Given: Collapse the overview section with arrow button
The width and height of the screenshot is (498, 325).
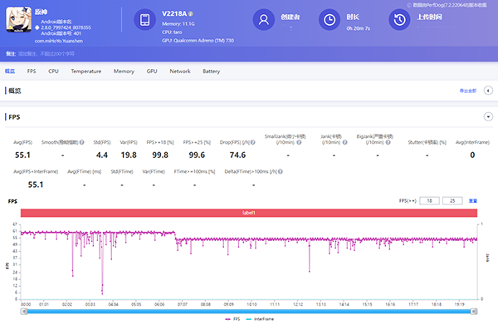Looking at the screenshot, I should 488,91.
